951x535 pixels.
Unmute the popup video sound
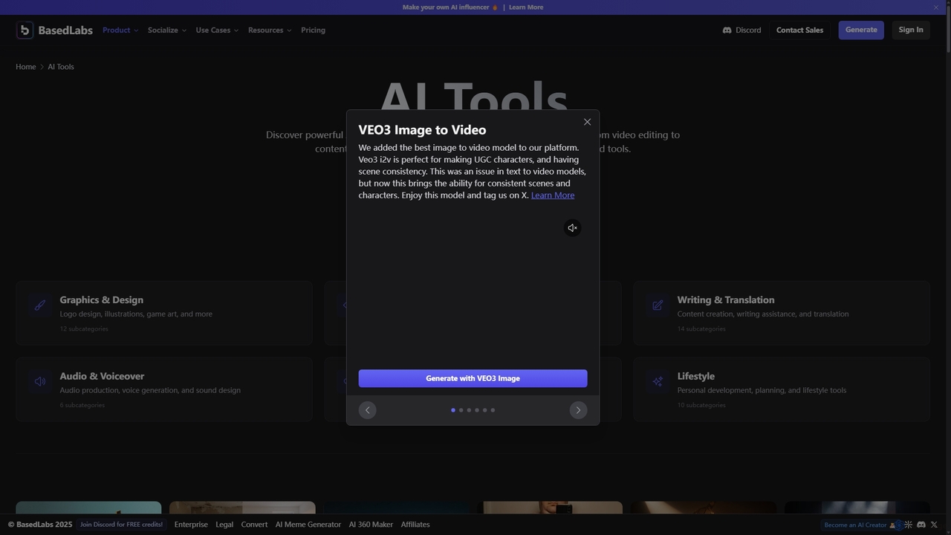click(x=572, y=228)
